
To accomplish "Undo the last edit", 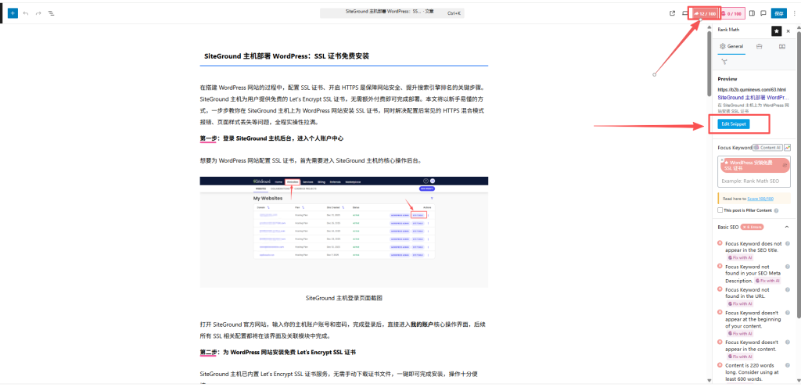I will tap(26, 13).
